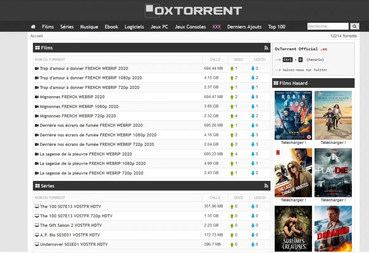Open La sagesse de la pieuvre 720p torrent

click(x=92, y=173)
